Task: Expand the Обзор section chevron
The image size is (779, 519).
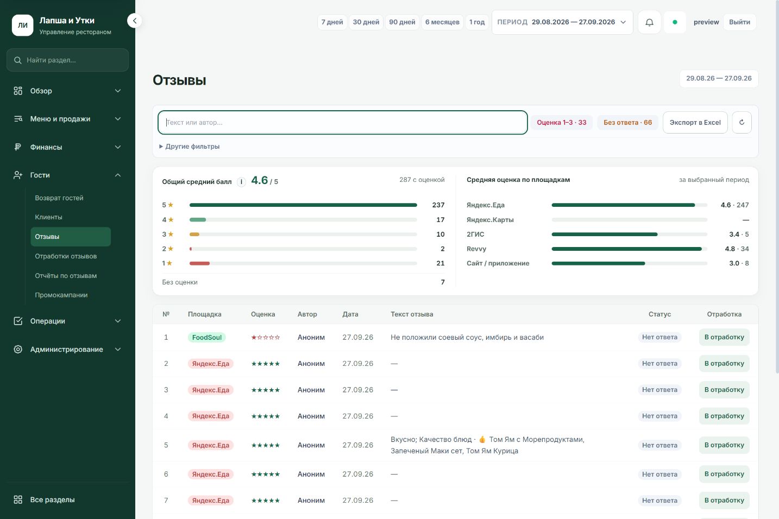Action: [118, 91]
